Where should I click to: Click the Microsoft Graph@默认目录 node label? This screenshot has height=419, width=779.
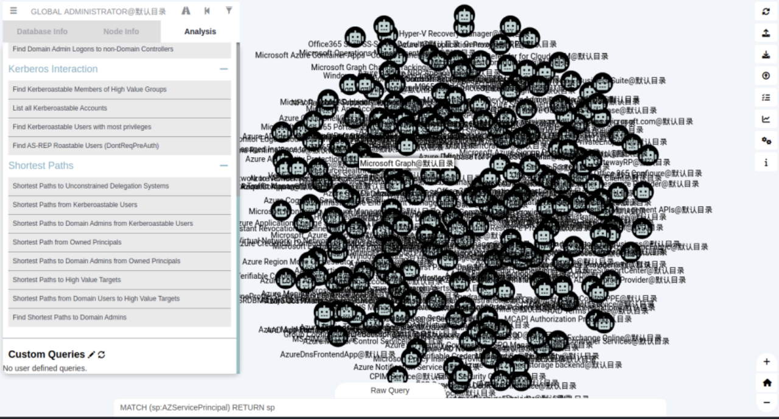click(x=407, y=163)
